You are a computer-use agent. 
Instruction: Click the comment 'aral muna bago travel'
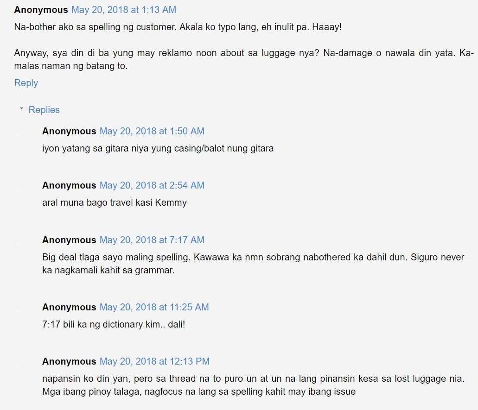click(x=115, y=203)
